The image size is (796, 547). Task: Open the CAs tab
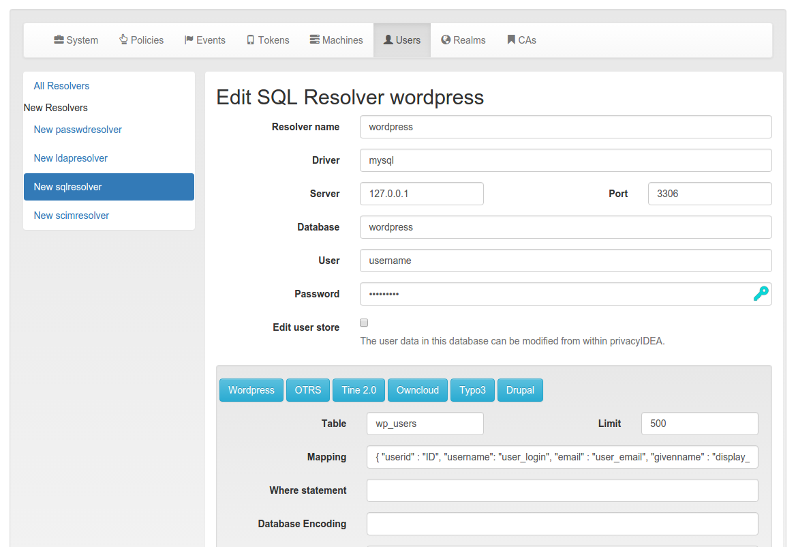(521, 40)
